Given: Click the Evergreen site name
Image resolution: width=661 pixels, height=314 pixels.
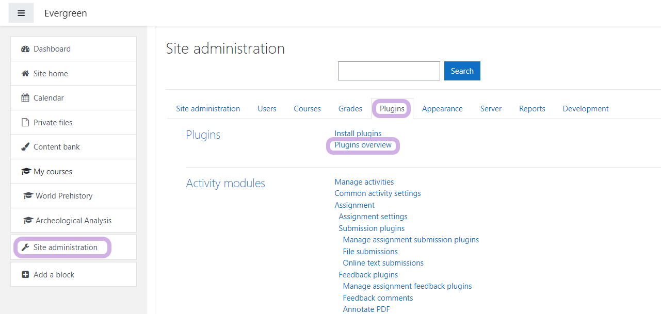Looking at the screenshot, I should tap(66, 13).
